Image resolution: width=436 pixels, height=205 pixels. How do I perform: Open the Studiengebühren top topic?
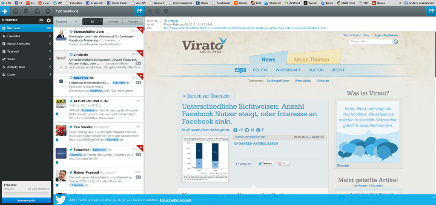[278, 81]
